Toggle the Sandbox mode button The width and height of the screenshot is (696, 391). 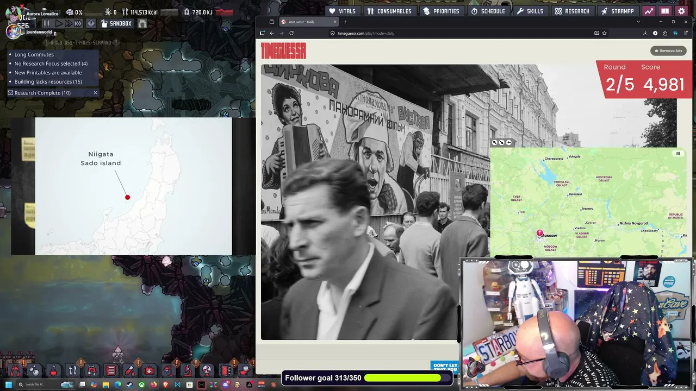pyautogui.click(x=116, y=23)
